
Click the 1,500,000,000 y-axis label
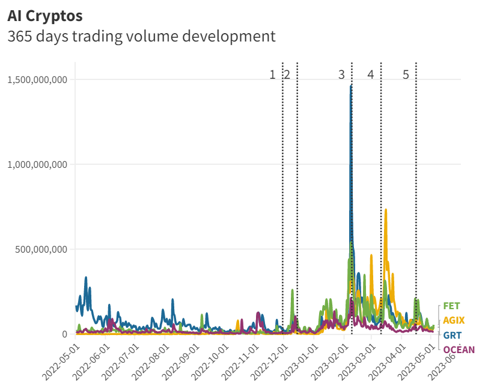point(37,79)
